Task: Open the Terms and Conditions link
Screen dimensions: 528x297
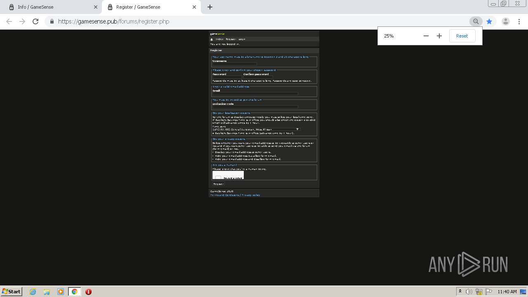Action: click(x=224, y=195)
